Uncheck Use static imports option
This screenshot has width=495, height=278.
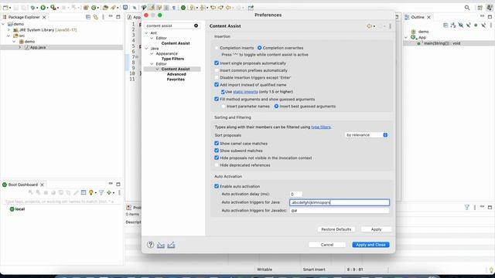(x=223, y=92)
